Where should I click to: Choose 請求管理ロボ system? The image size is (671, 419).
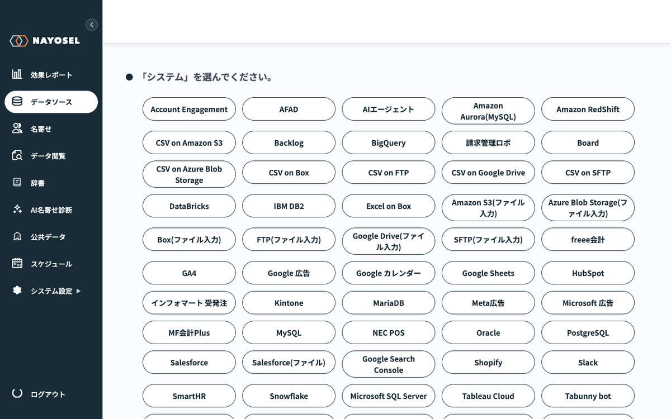(x=488, y=142)
